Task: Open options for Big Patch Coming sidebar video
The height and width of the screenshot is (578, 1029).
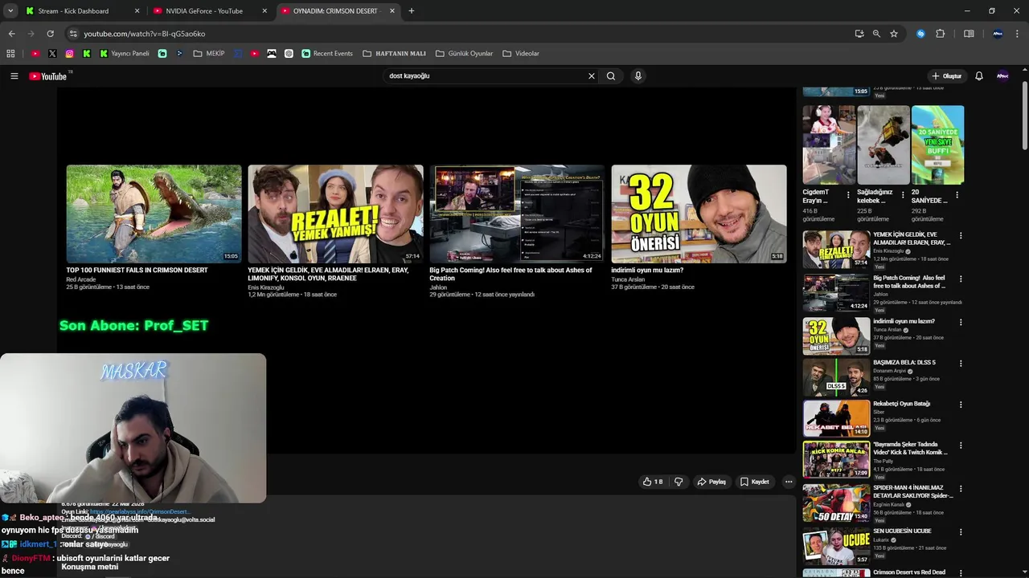Action: click(x=961, y=279)
